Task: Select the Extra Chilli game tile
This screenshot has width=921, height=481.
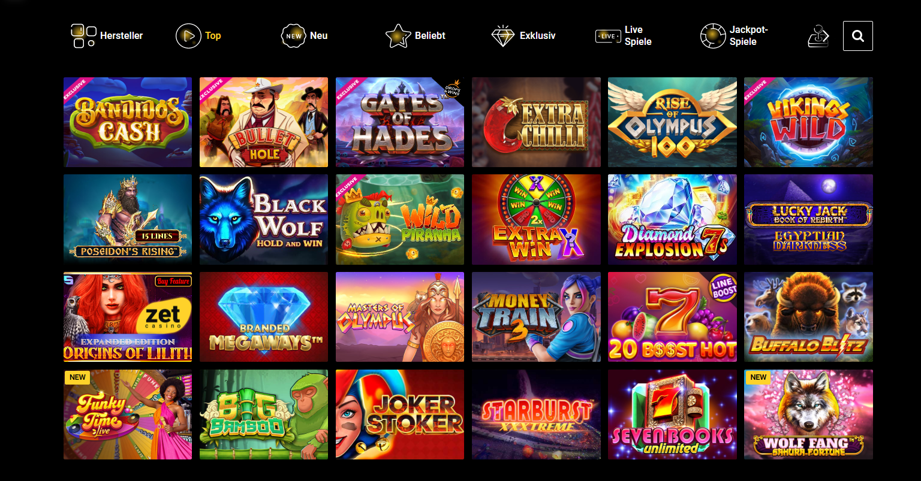Action: [536, 122]
